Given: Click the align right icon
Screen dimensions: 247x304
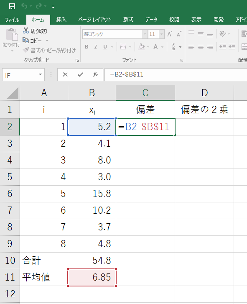Looking at the screenshot, I should pos(210,47).
